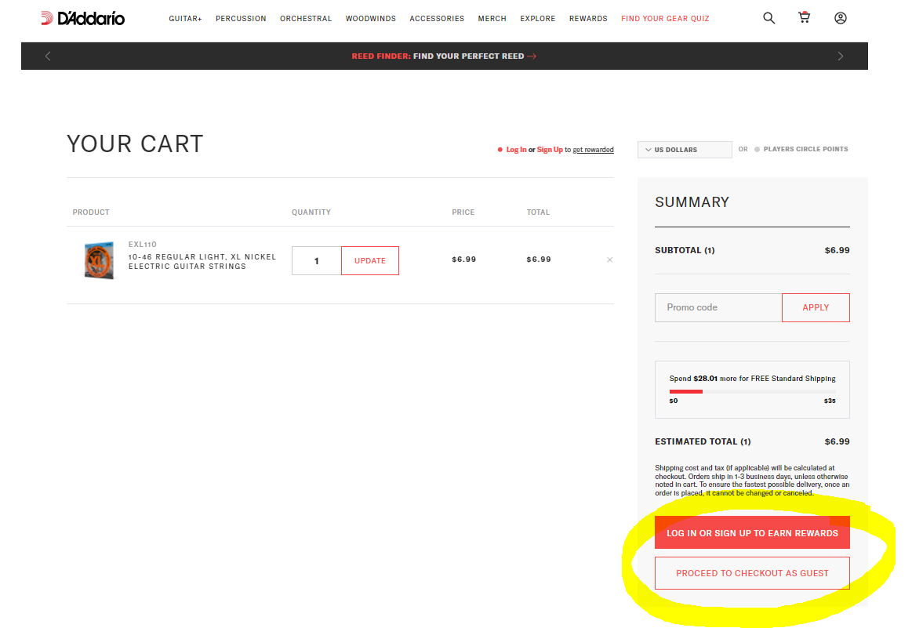Open the Orchestral menu

tap(306, 19)
